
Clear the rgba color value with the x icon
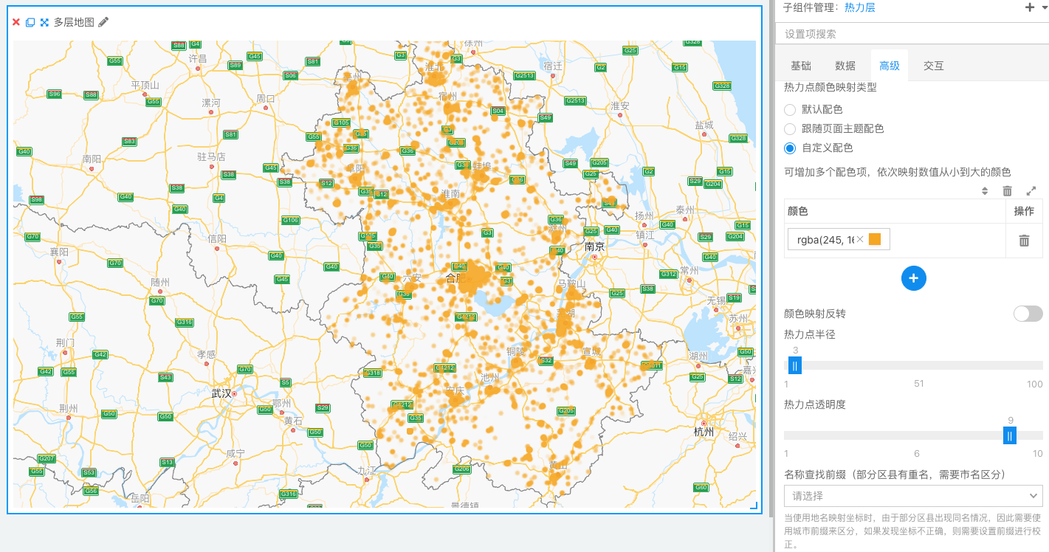tap(860, 240)
